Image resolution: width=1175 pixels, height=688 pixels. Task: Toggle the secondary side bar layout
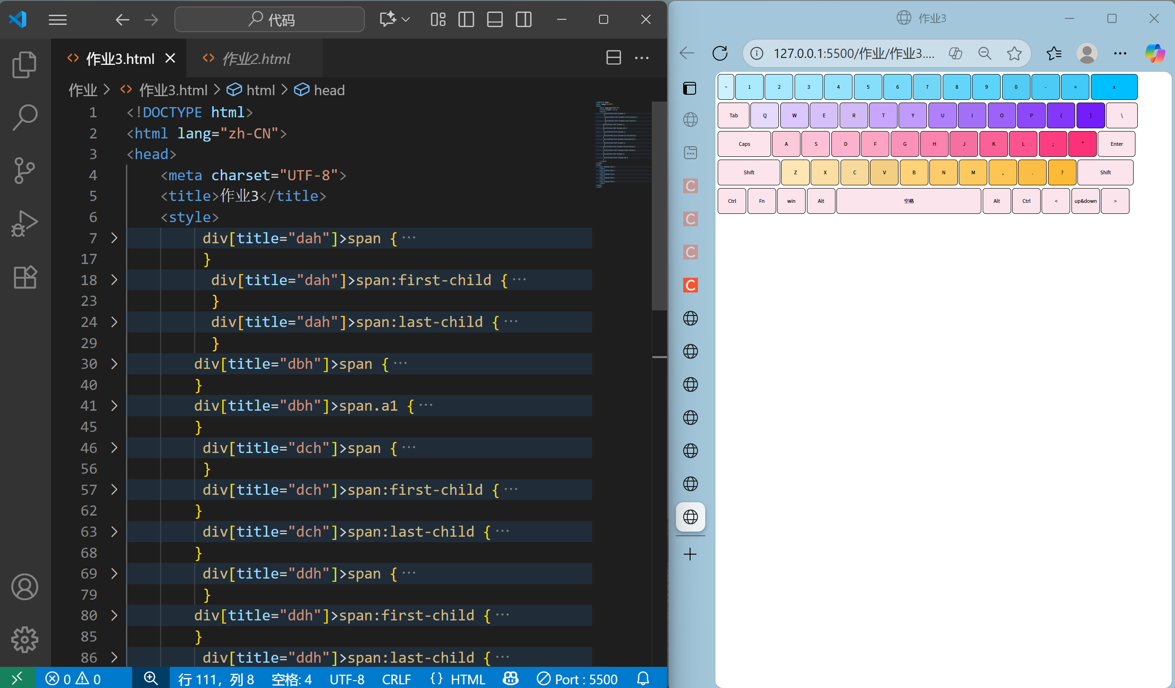523,20
